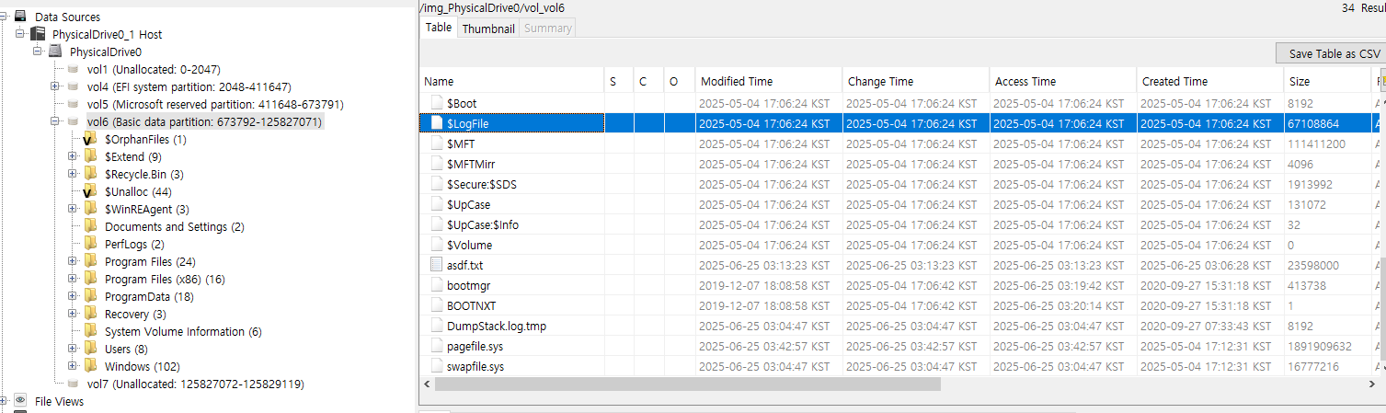Click the $OrphanFiles virtual folder icon

tap(90, 139)
